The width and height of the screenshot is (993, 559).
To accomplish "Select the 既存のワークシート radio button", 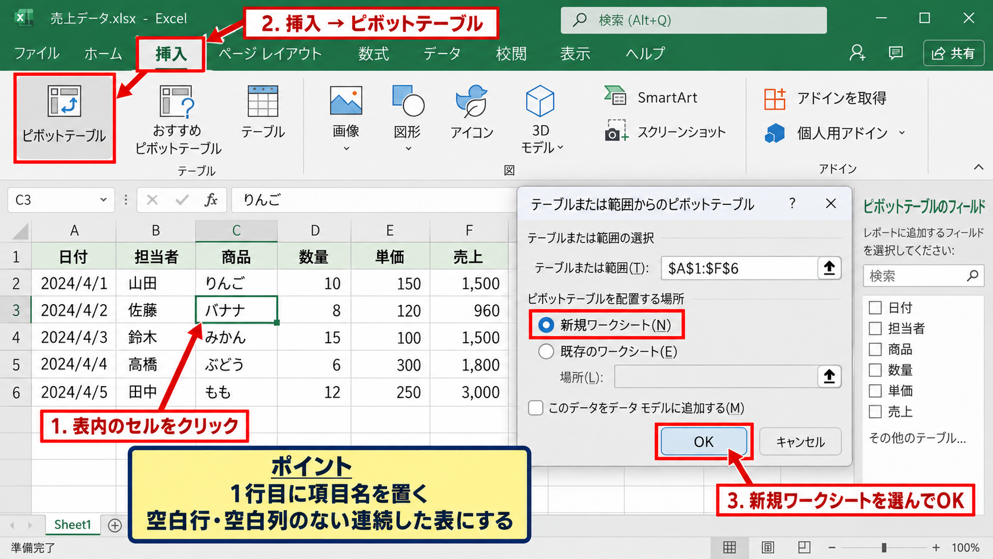I will (546, 352).
